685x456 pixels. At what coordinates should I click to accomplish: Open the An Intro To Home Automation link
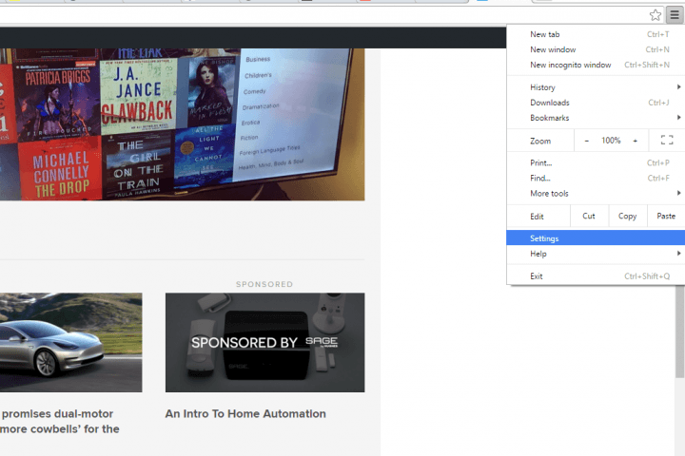245,414
